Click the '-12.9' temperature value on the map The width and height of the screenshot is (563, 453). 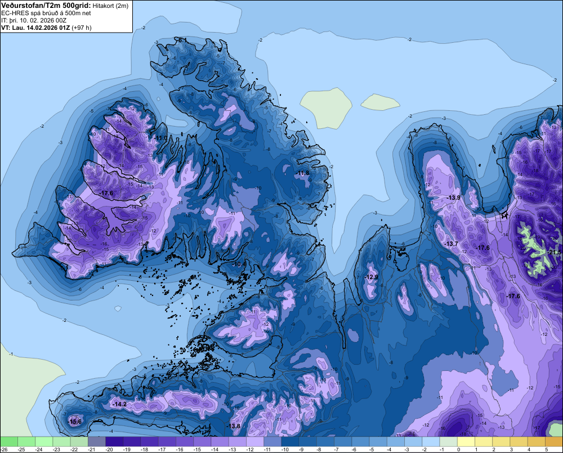tap(371, 277)
